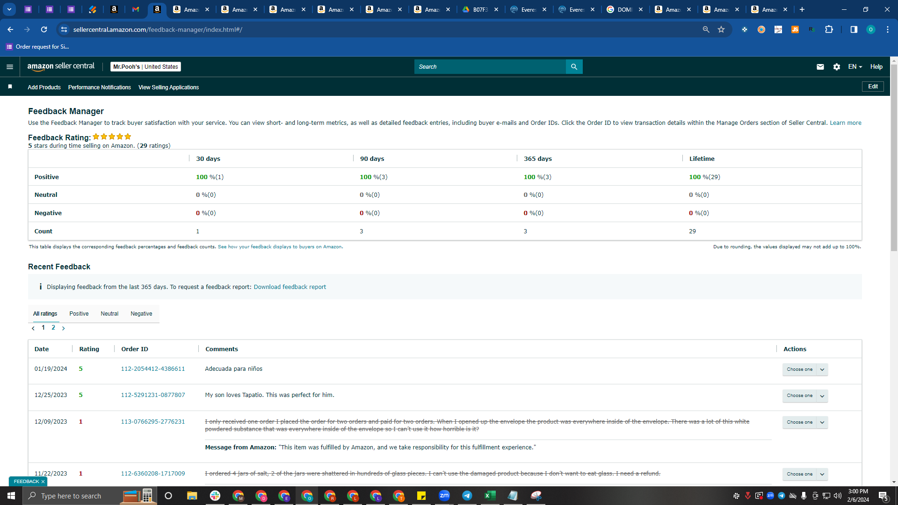
Task: Click the Seller Central search field
Action: [490, 67]
